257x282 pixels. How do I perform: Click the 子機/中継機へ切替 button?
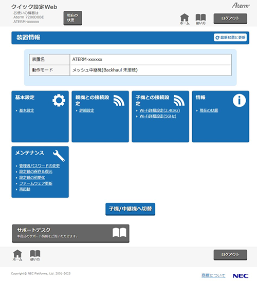[x=131, y=209]
